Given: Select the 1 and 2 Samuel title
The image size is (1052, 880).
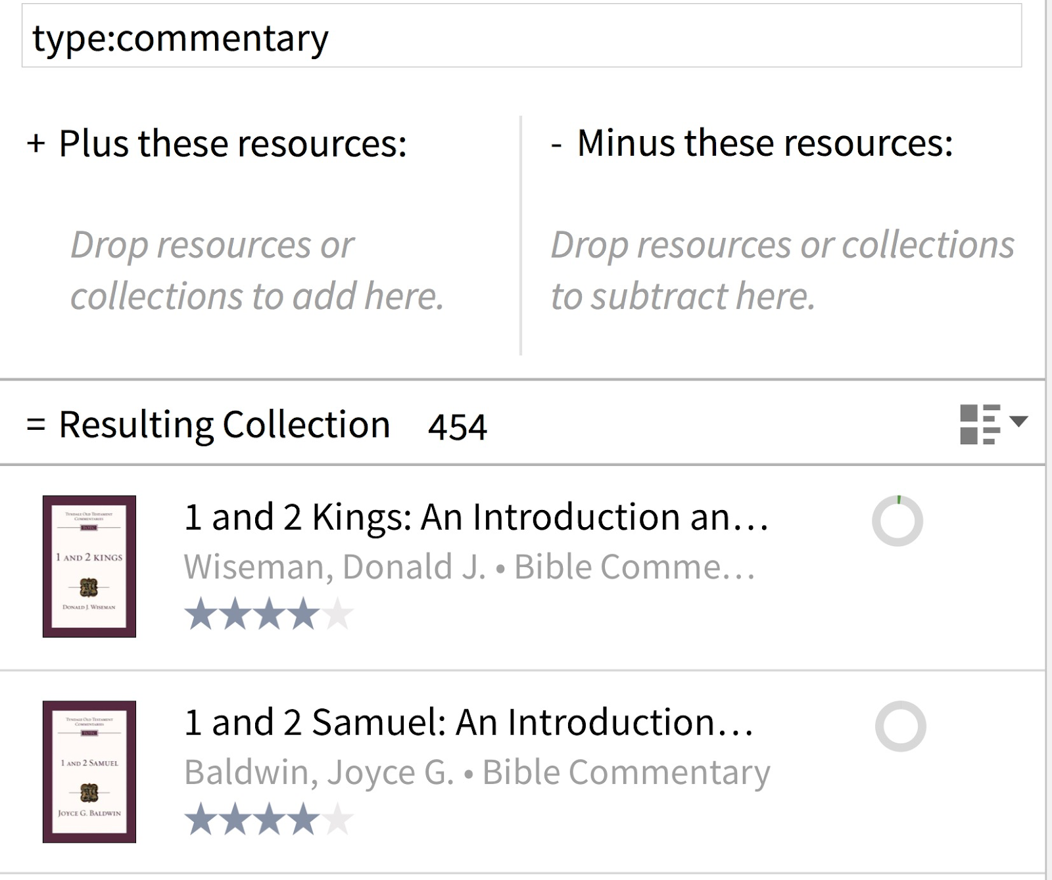Looking at the screenshot, I should [x=469, y=722].
